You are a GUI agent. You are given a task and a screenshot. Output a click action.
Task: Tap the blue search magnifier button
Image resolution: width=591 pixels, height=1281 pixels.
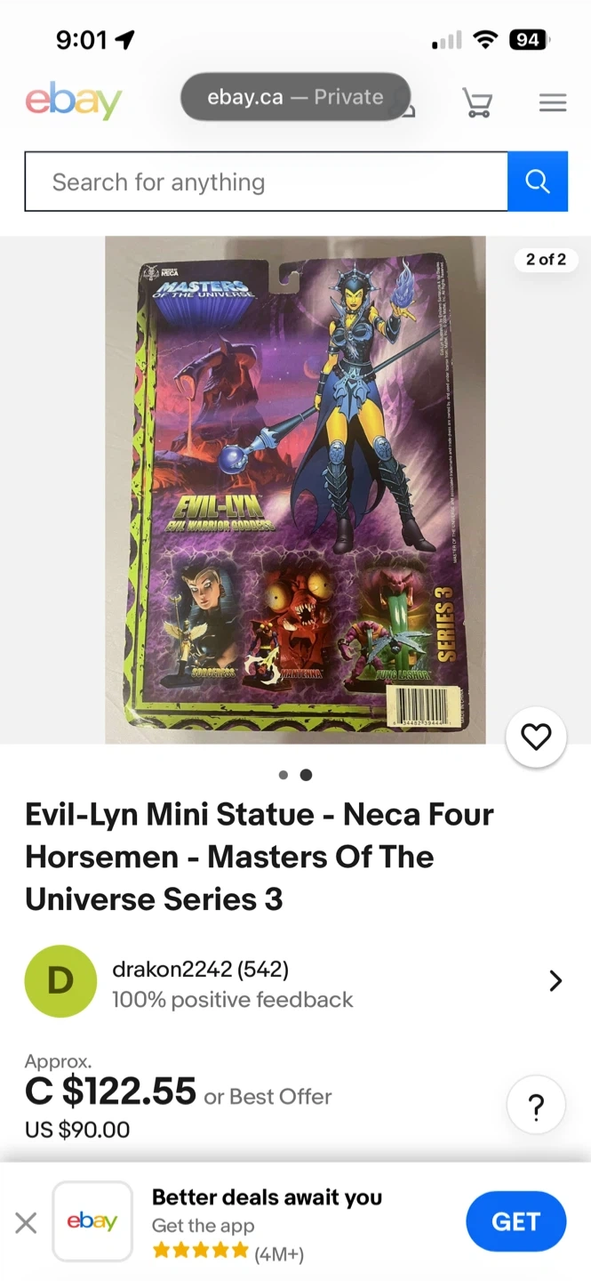[x=538, y=181]
